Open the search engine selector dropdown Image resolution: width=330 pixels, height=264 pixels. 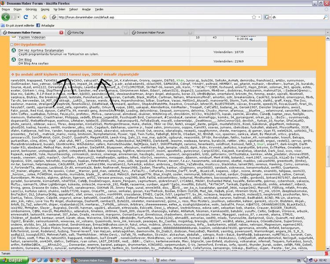click(x=267, y=17)
